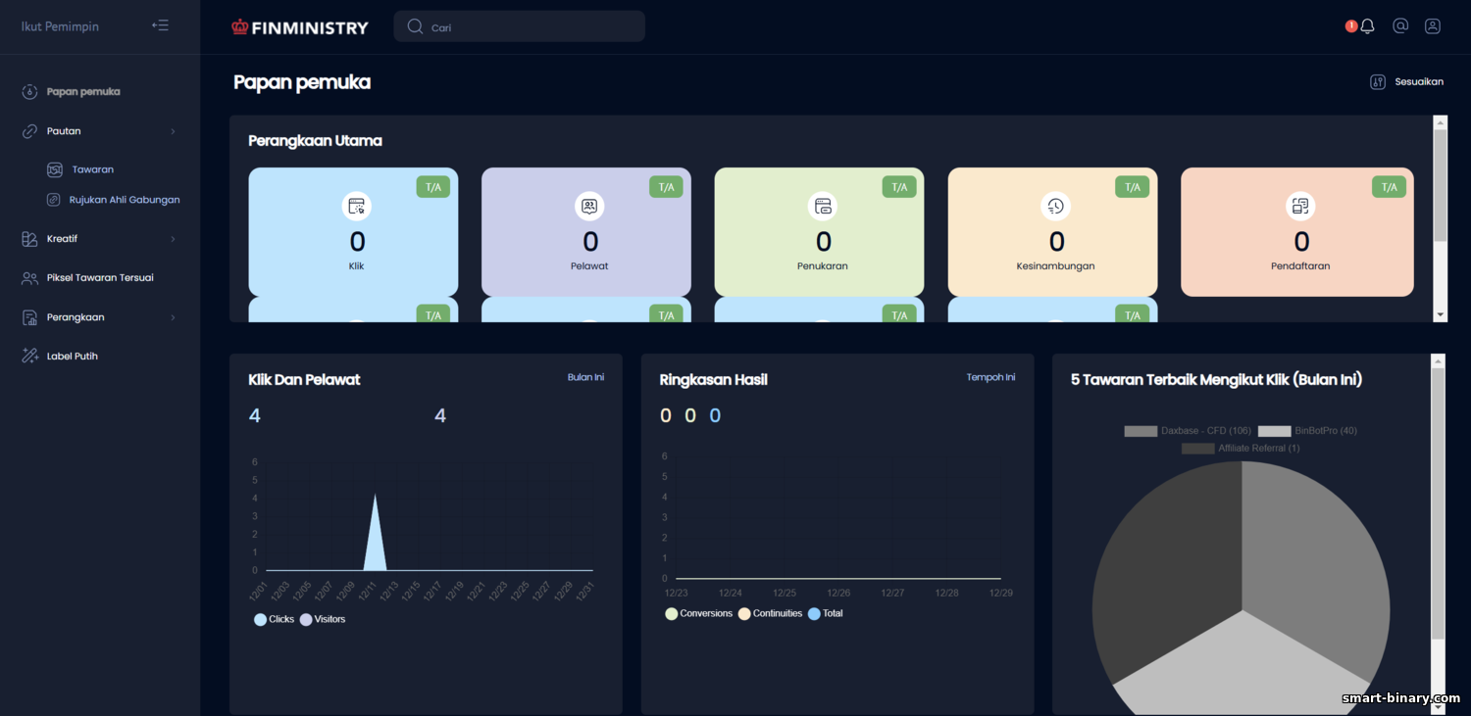
Task: Open notifications with the bell icon
Action: (1367, 26)
